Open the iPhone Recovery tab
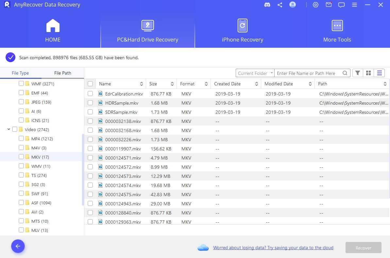The image size is (390, 258). (x=242, y=31)
